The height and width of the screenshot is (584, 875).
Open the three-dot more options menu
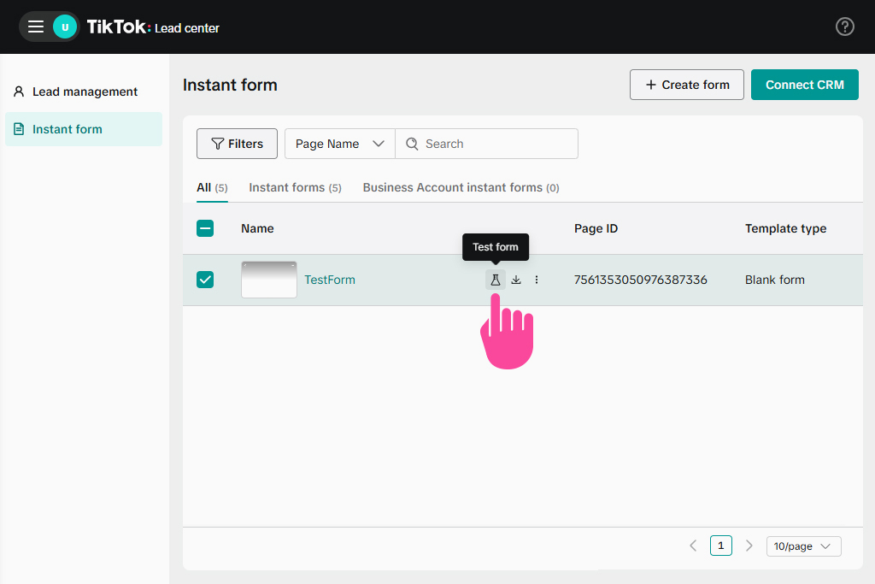point(537,280)
